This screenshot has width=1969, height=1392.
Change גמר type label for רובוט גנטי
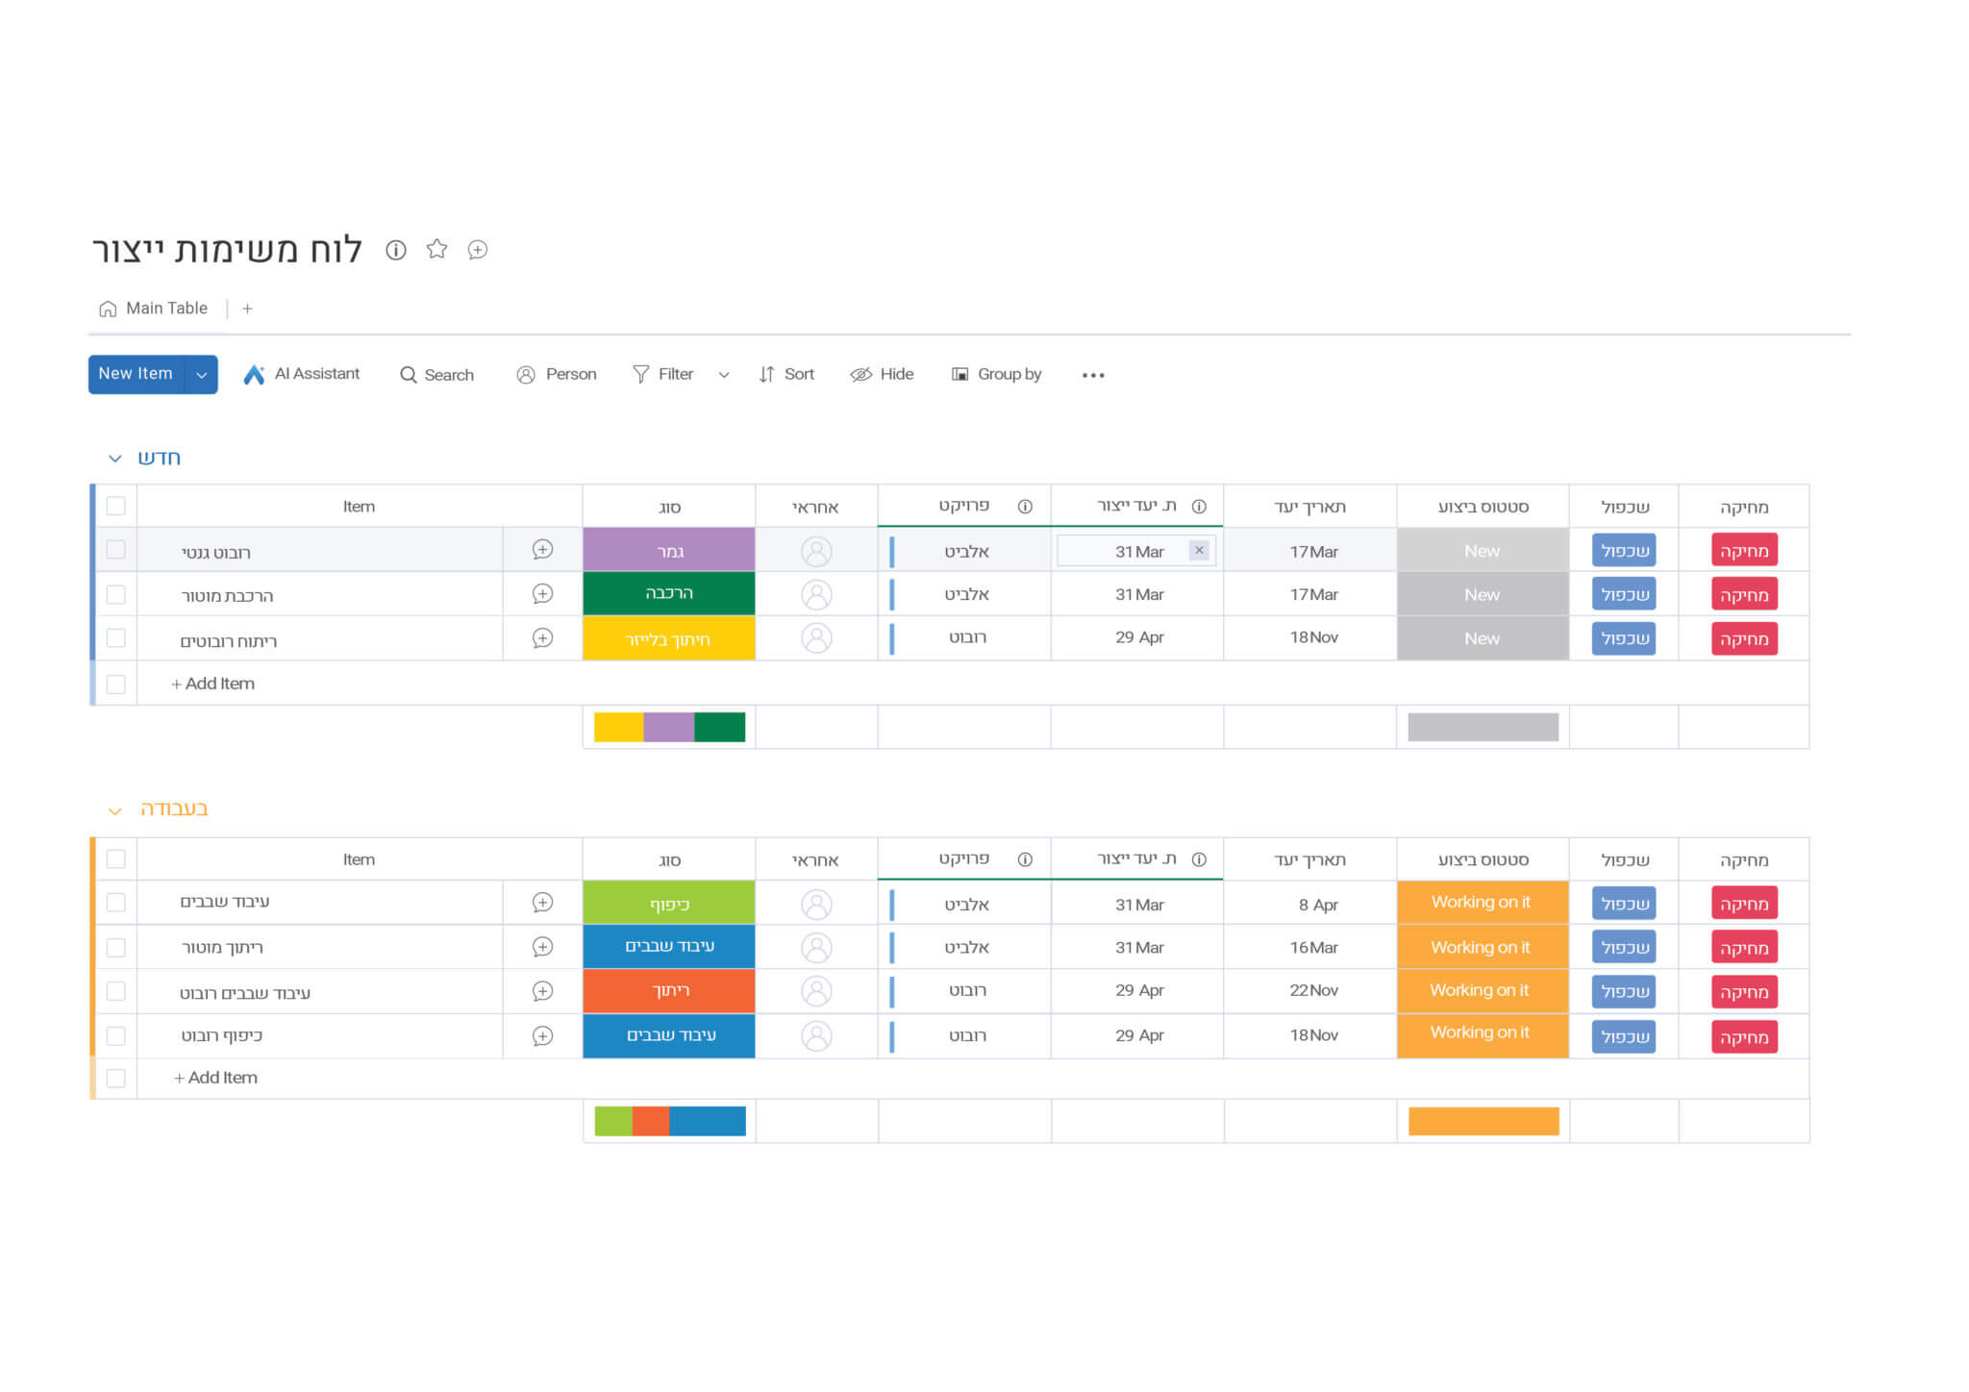669,550
